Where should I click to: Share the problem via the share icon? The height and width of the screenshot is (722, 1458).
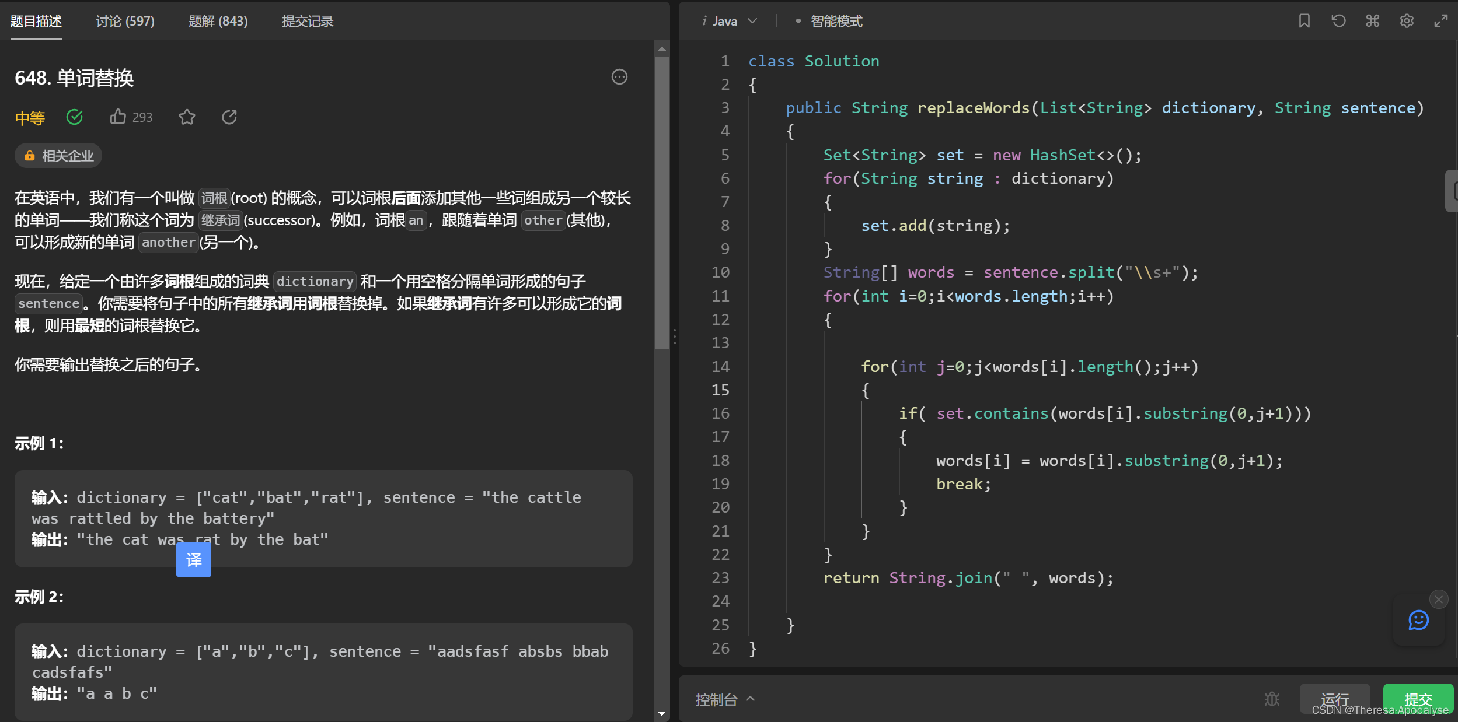pos(229,117)
